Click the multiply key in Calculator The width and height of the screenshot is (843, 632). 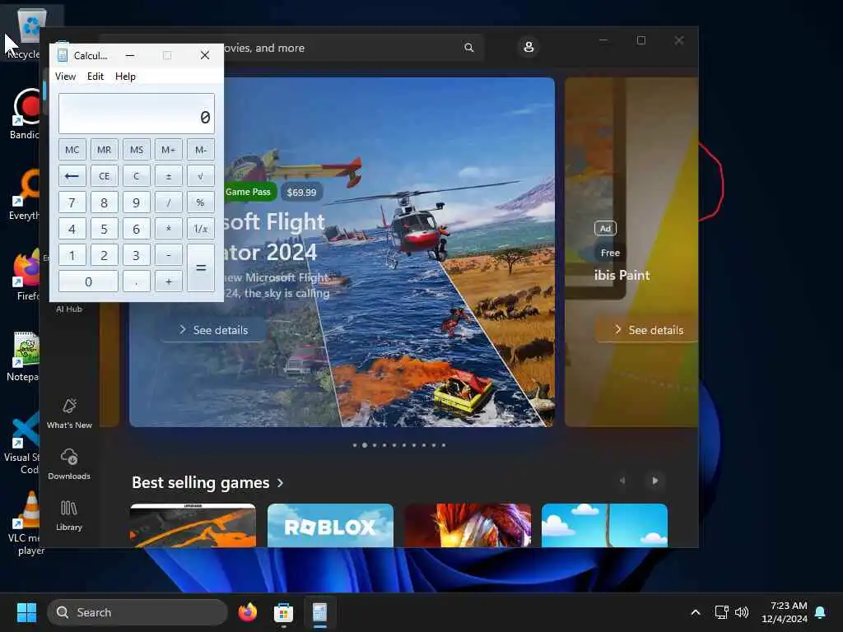pyautogui.click(x=168, y=229)
